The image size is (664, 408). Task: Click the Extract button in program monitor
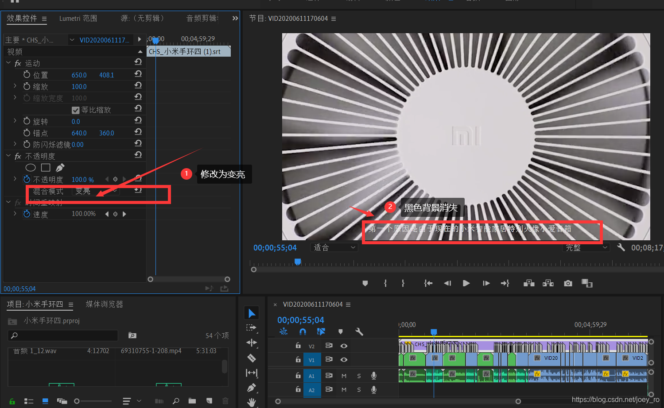pos(548,283)
